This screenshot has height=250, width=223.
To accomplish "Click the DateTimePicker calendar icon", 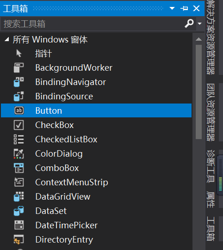I will pyautogui.click(x=19, y=225).
